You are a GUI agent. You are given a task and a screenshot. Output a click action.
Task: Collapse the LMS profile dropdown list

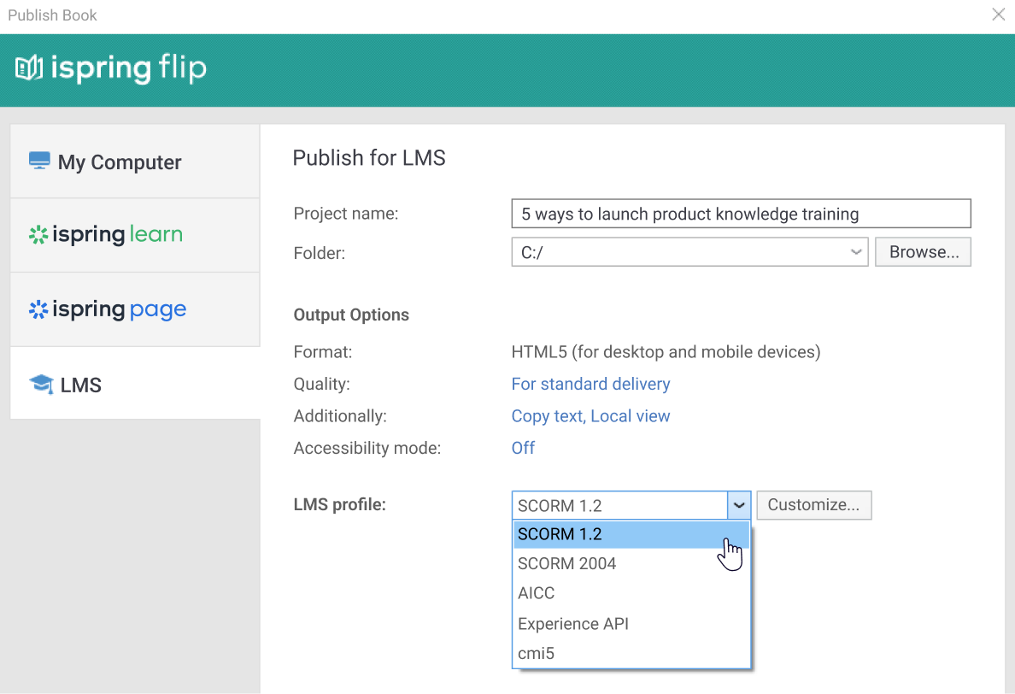(738, 505)
